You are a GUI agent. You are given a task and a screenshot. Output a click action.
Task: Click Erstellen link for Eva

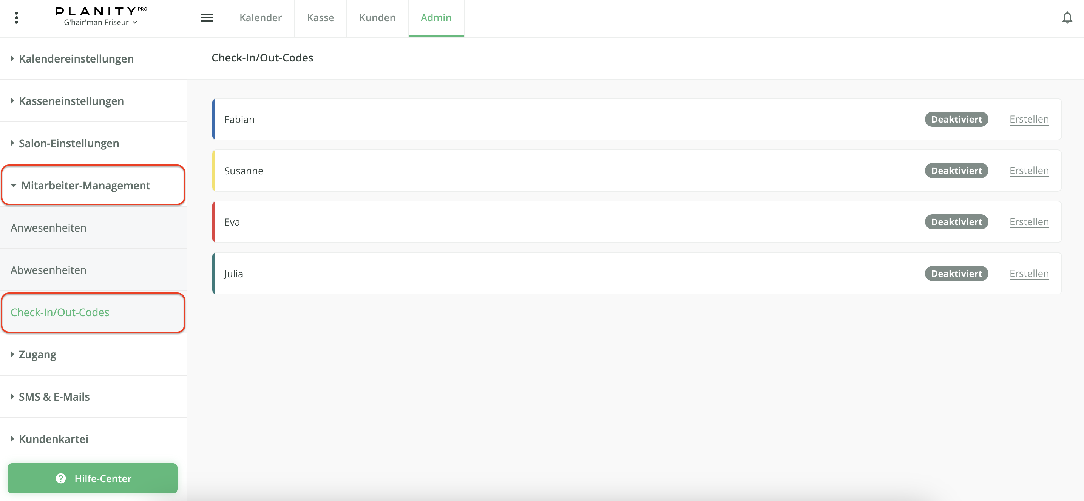click(1029, 222)
